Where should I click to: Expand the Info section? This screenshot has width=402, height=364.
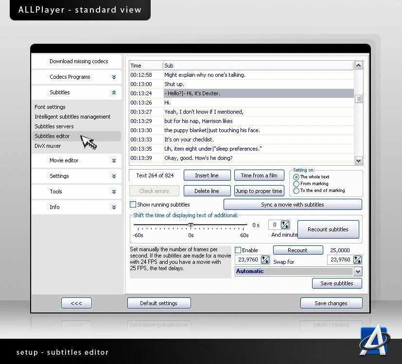114,207
